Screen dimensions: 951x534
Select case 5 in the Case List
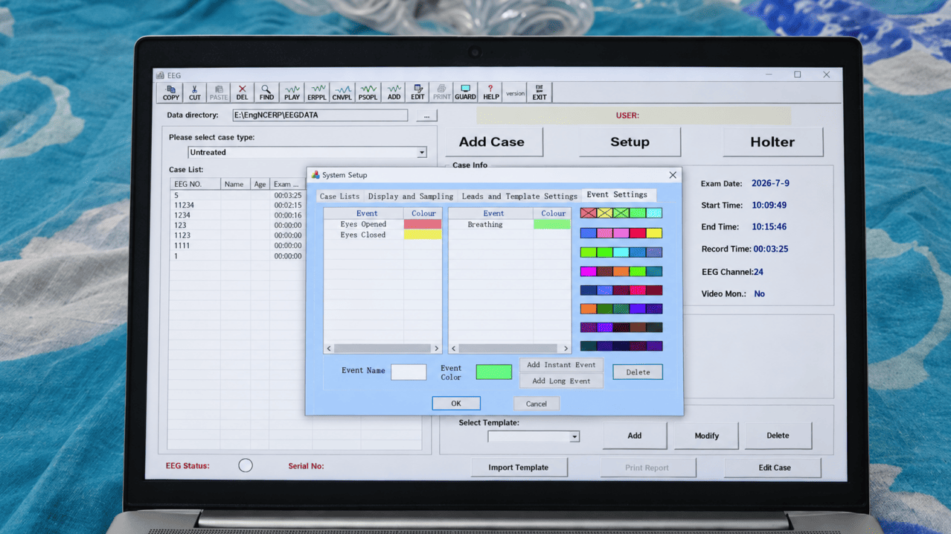pos(237,195)
